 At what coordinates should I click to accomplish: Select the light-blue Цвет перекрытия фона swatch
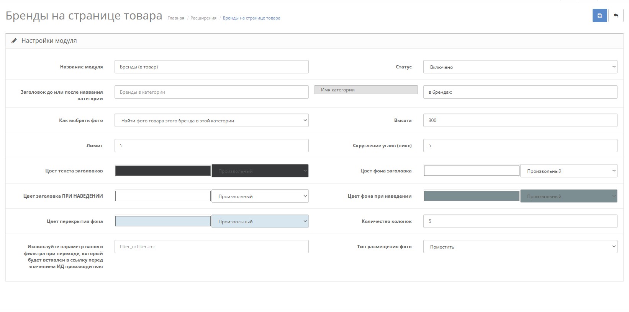pyautogui.click(x=163, y=221)
